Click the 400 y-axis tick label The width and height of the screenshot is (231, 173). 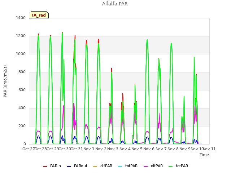click(22, 108)
